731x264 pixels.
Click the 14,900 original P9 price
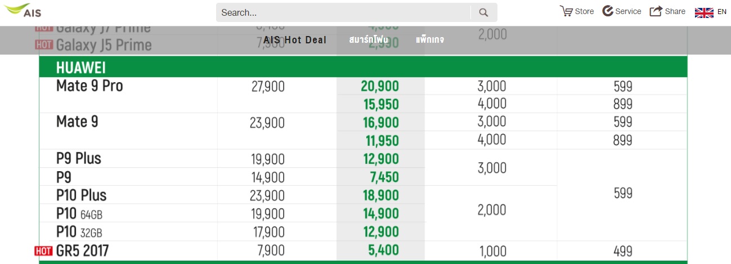pyautogui.click(x=268, y=178)
